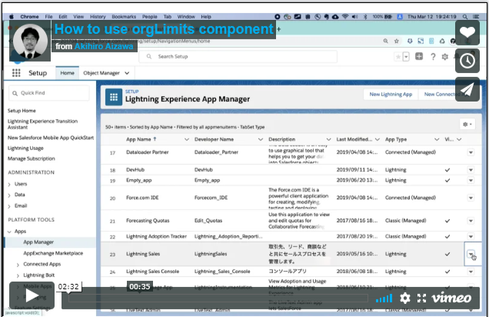Open favorites list dropdown arrow

pos(406,57)
